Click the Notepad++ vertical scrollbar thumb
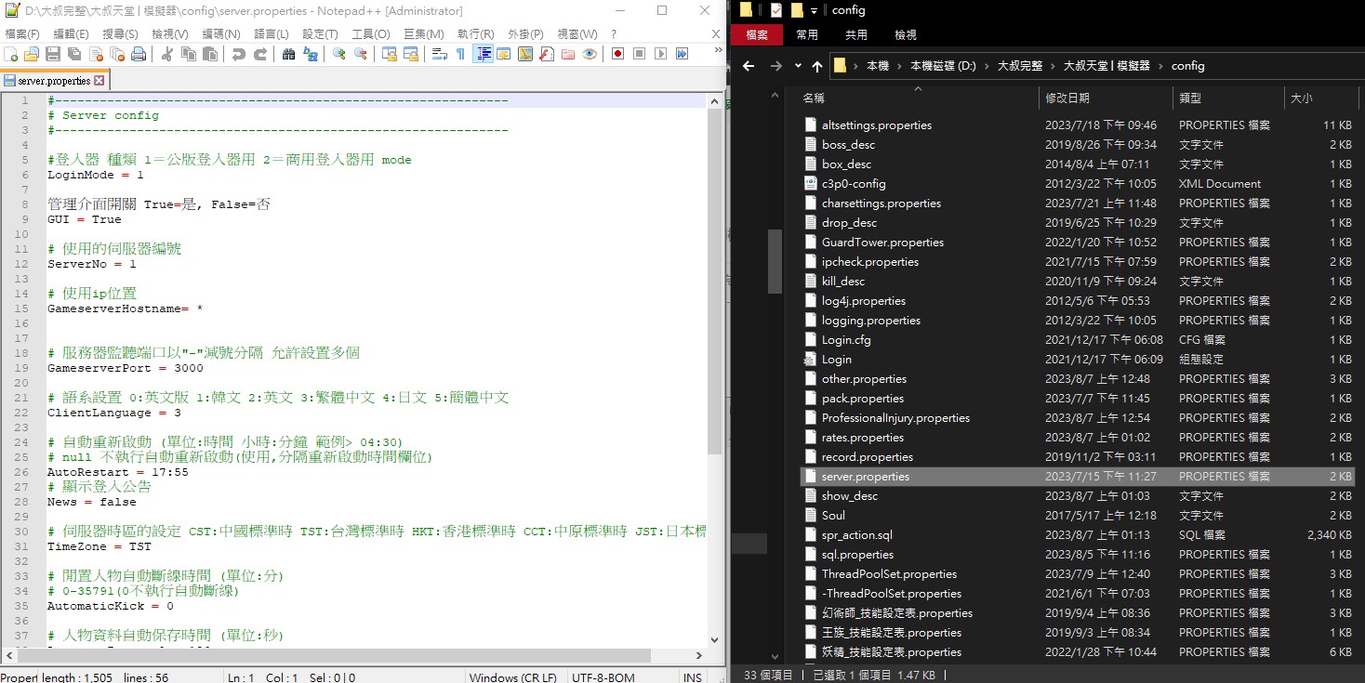This screenshot has height=683, width=1365. coord(716,282)
